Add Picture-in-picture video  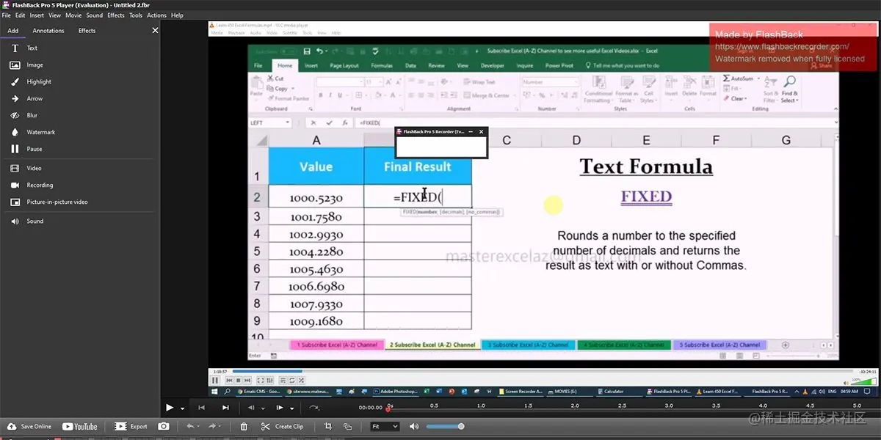48,202
